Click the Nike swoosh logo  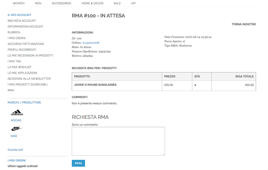pos(17,129)
